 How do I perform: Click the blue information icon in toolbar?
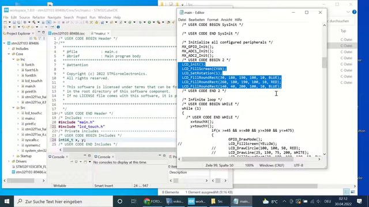pyautogui.click(x=58, y=27)
